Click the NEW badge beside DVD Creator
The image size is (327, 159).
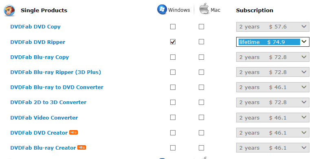pyautogui.click(x=73, y=132)
